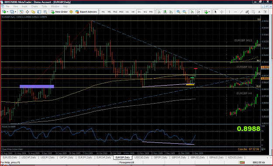Toggle chart auto scroll
The height and width of the screenshot is (166, 273).
click(192, 12)
